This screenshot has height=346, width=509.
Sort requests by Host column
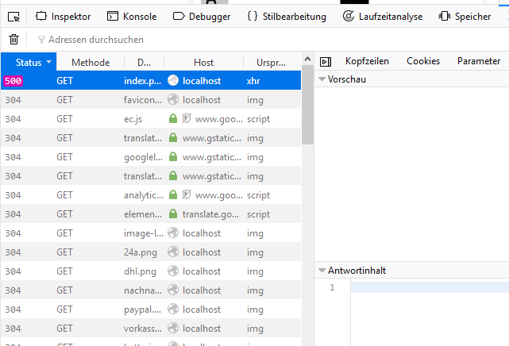[x=203, y=62]
